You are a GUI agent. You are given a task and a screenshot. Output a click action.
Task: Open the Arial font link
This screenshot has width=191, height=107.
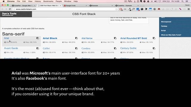coord(7,38)
